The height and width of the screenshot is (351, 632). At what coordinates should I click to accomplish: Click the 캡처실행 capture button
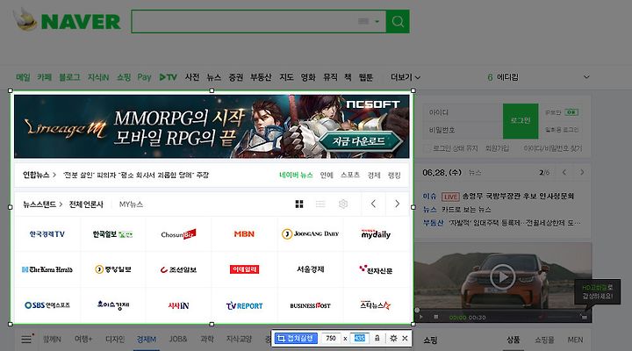pyautogui.click(x=296, y=338)
